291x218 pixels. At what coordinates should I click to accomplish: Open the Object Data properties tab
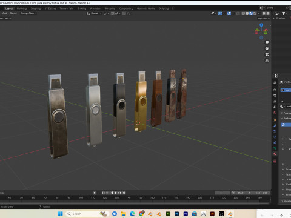pos(275,148)
